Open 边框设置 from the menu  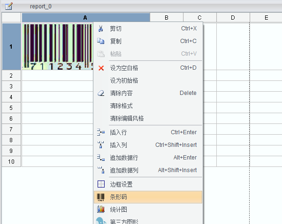point(148,184)
